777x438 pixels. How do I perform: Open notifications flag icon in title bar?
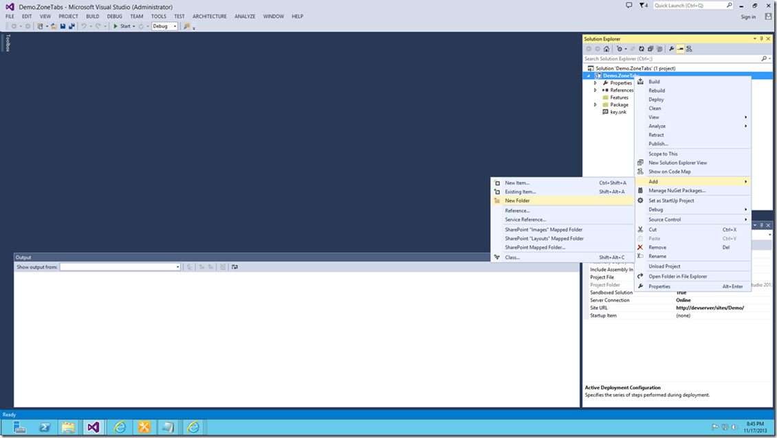643,5
